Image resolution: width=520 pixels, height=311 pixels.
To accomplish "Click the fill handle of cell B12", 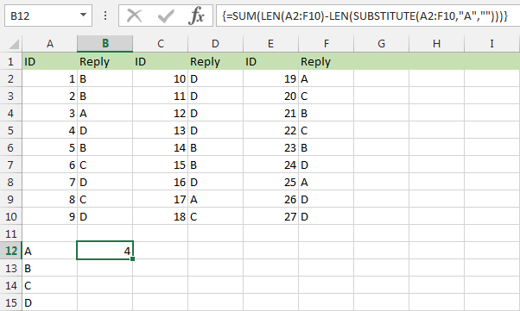I will click(133, 259).
